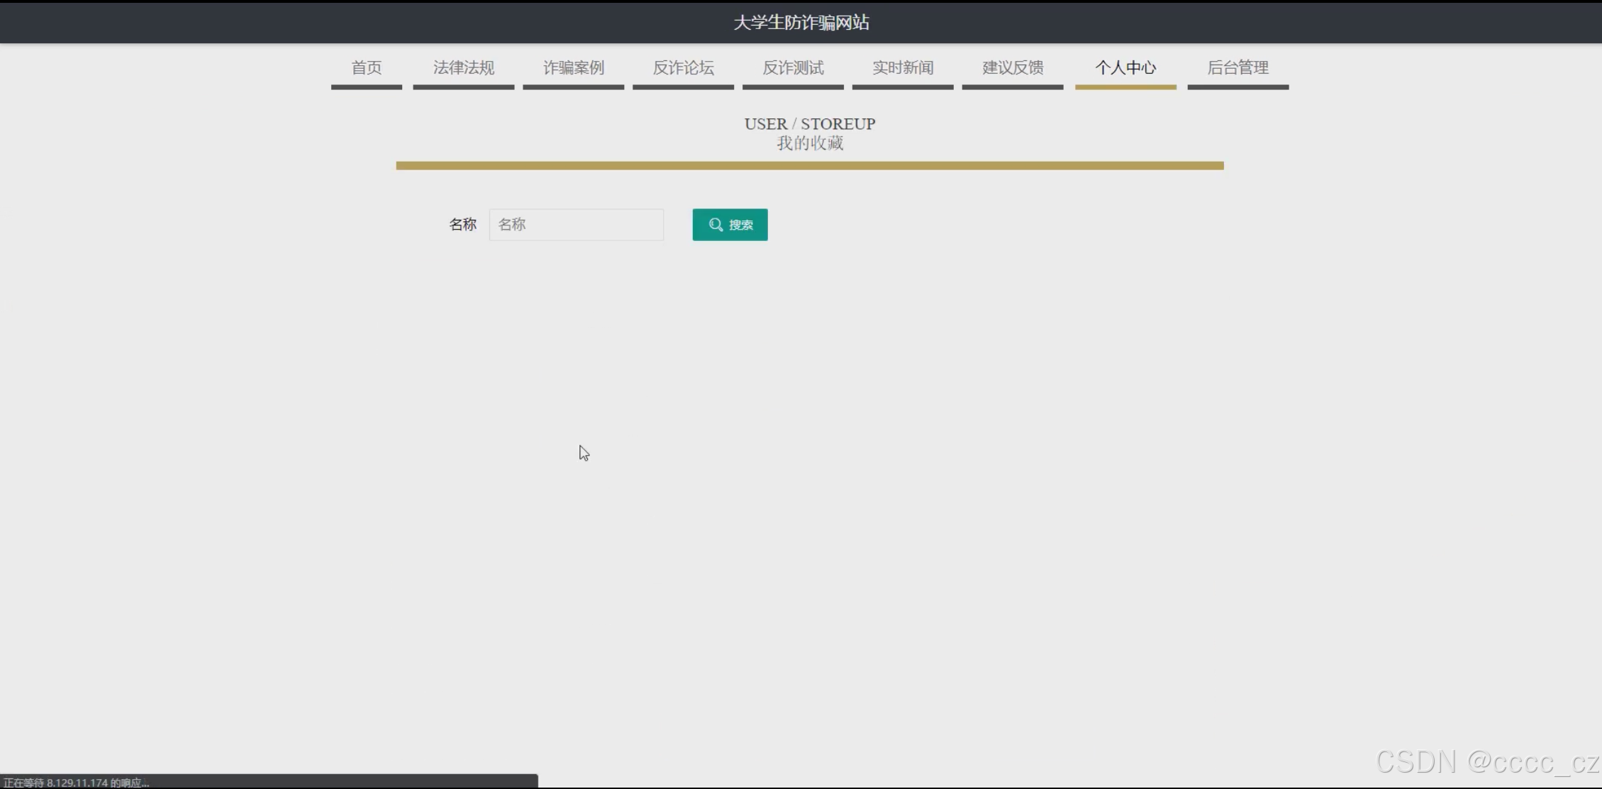Click the 大学生防诈骗网站 site title
1602x789 pixels.
point(801,23)
